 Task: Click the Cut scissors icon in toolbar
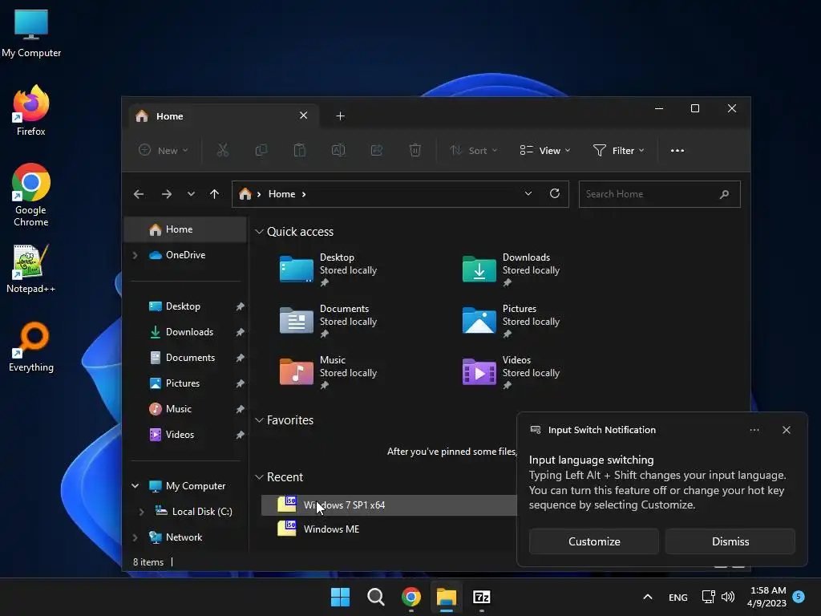tap(223, 150)
